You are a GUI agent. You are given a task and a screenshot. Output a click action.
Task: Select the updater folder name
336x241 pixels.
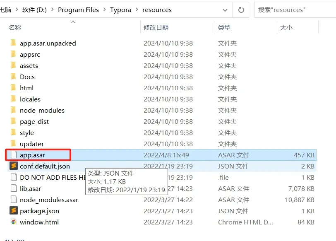[x=32, y=144]
